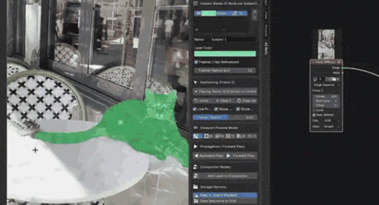The height and width of the screenshot is (205, 379).
Task: Enable the Cyclic checkbox in the image node
Action: [314, 110]
